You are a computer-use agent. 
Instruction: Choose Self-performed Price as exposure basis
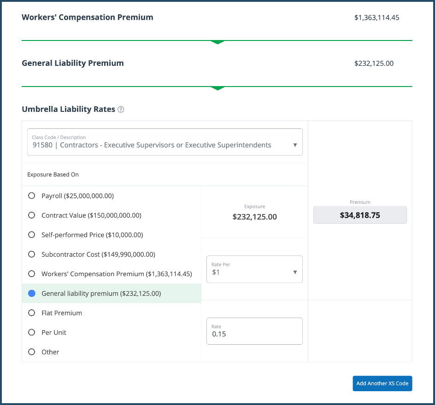point(32,235)
